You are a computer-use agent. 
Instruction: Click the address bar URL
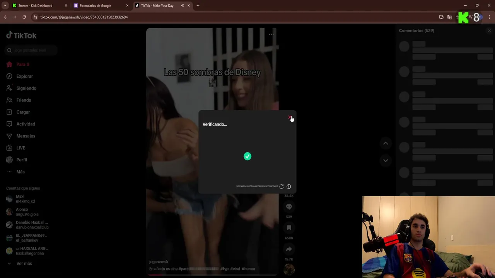(x=84, y=17)
